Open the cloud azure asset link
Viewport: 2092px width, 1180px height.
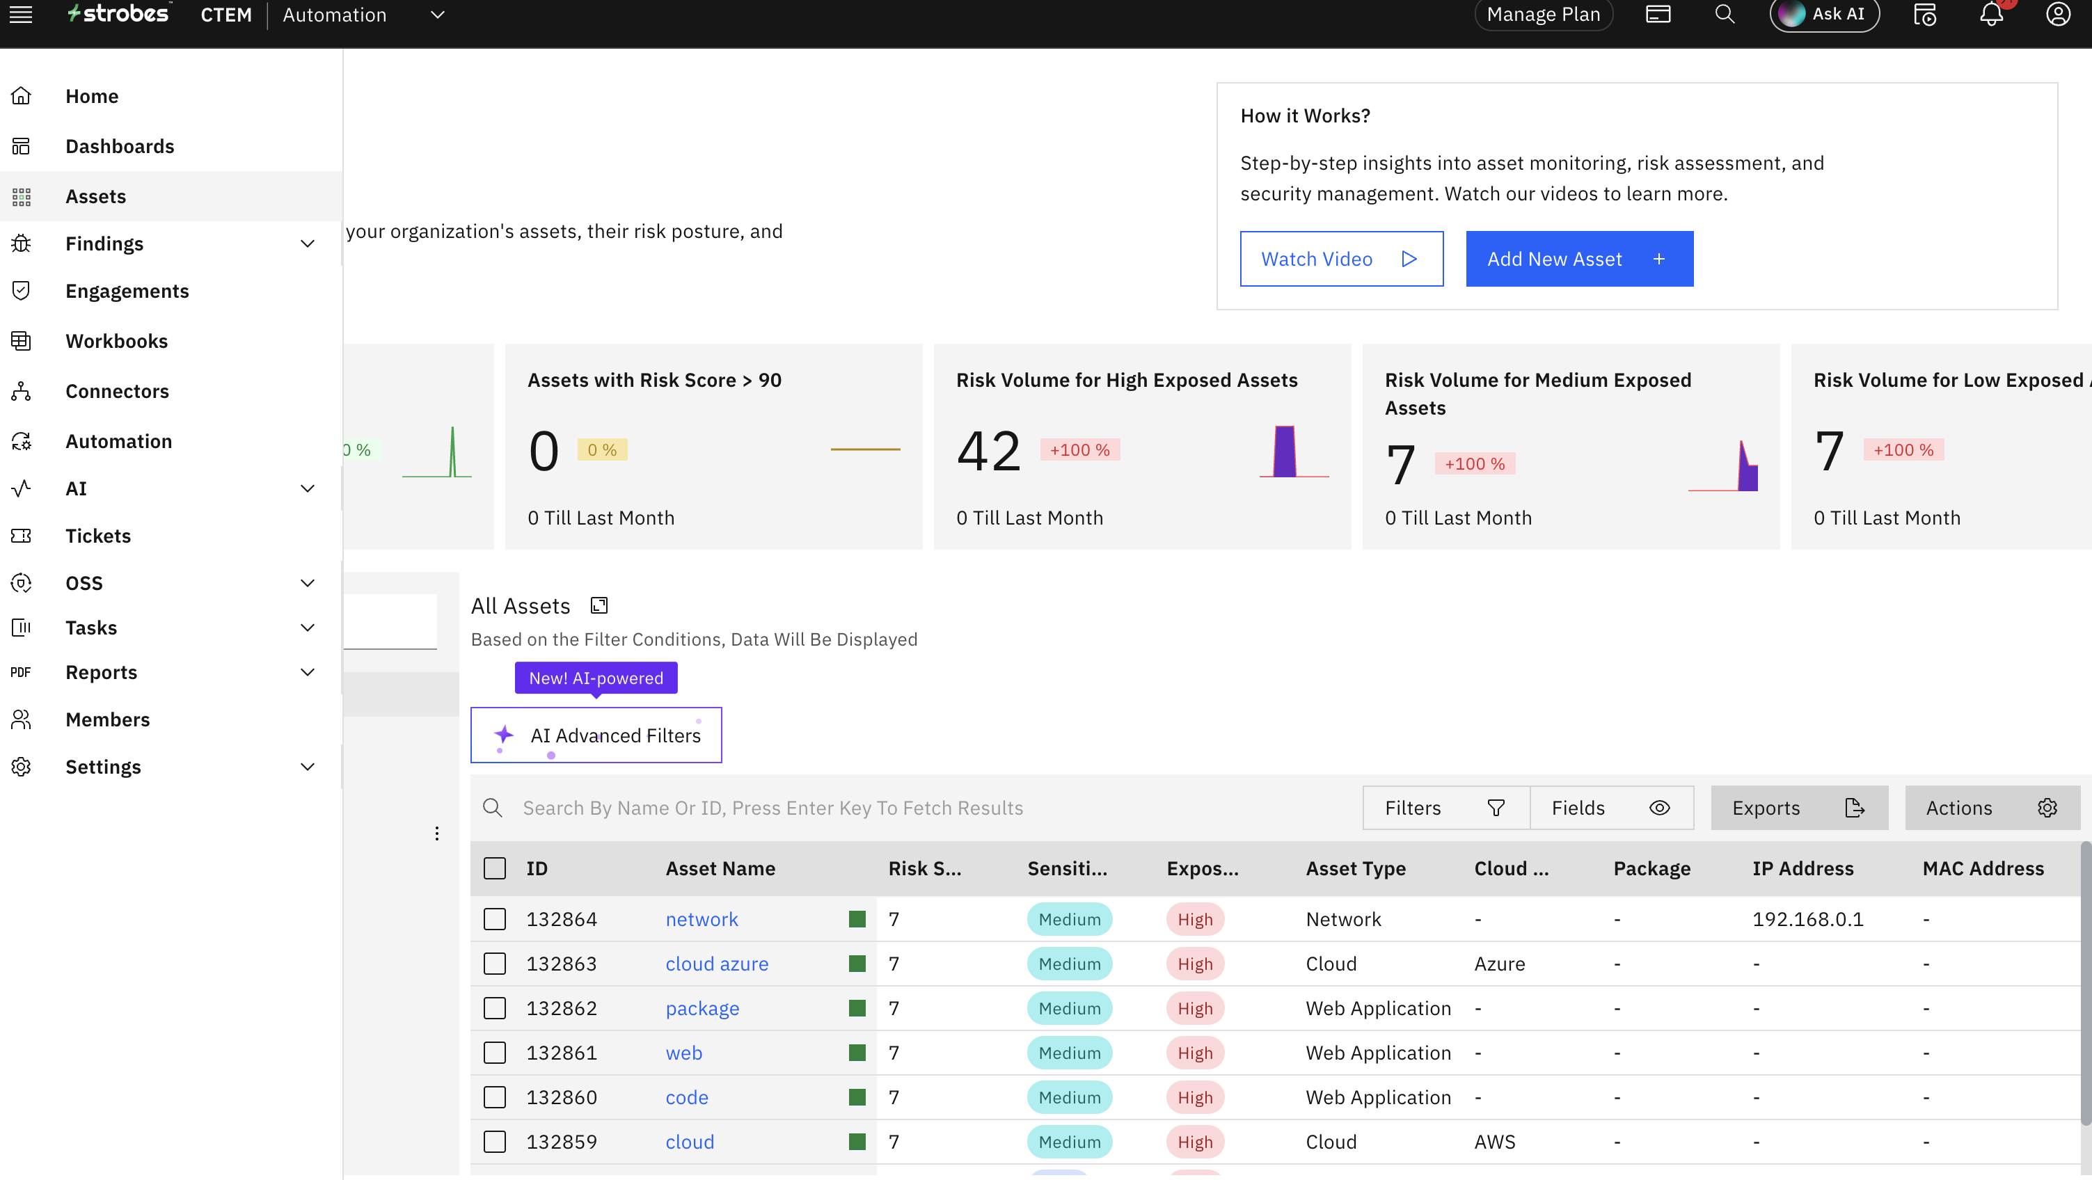[716, 963]
